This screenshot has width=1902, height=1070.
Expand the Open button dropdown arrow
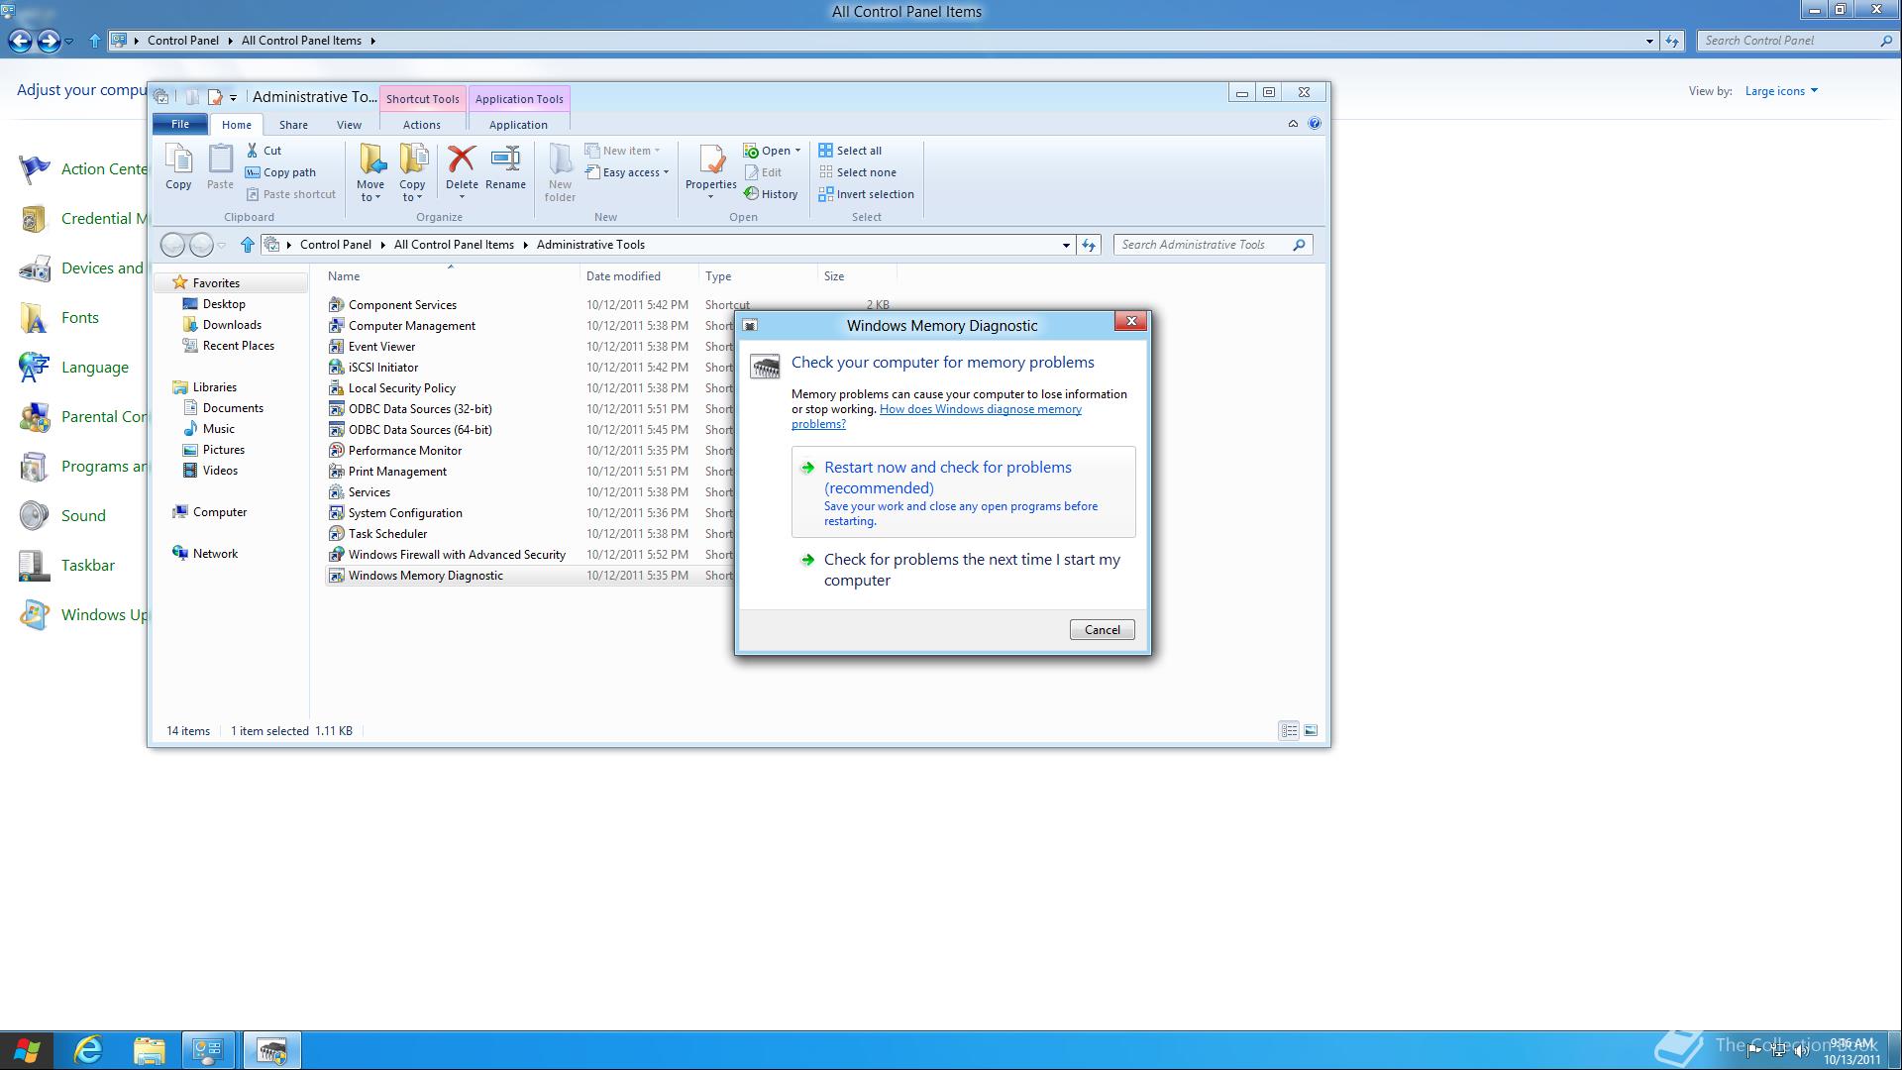click(797, 151)
